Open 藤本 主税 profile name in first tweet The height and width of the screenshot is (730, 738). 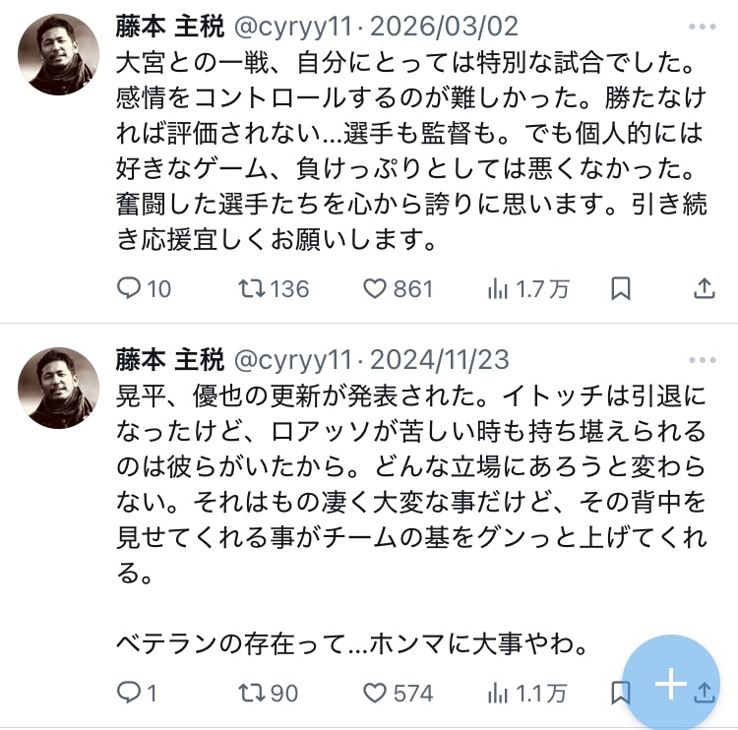169,27
